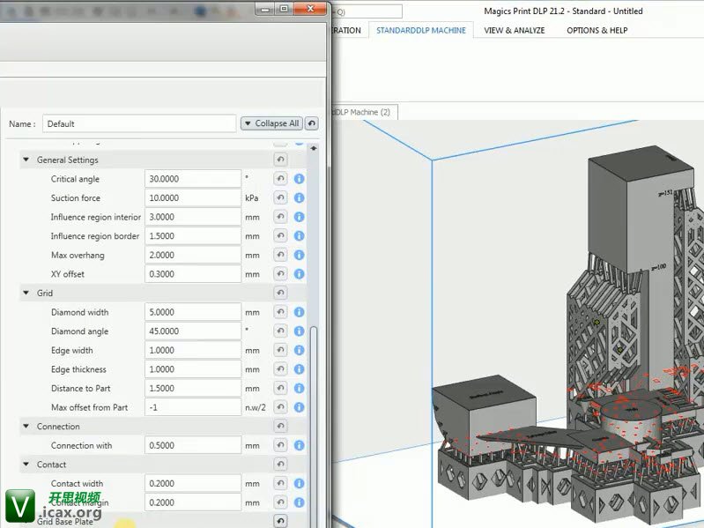The height and width of the screenshot is (528, 704).
Task: Show info for Contact width
Action: coord(299,484)
